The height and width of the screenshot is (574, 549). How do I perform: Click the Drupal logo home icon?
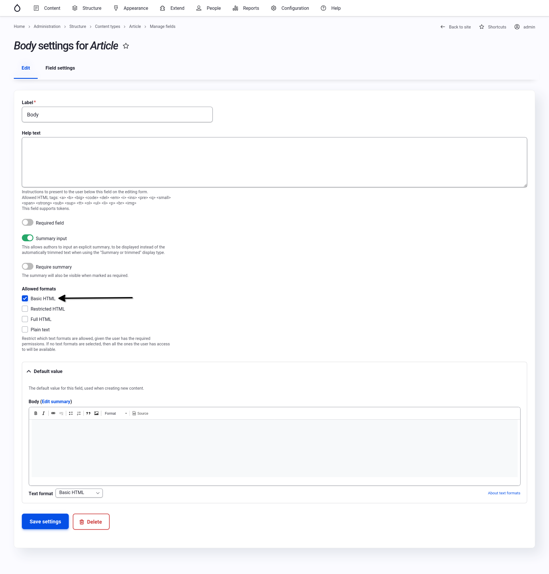tap(17, 8)
